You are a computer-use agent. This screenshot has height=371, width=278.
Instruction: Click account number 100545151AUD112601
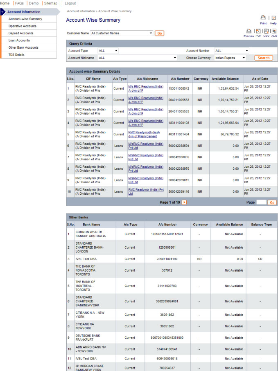pyautogui.click(x=167, y=234)
